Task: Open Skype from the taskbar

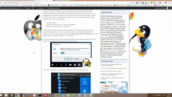Action: [63, 95]
